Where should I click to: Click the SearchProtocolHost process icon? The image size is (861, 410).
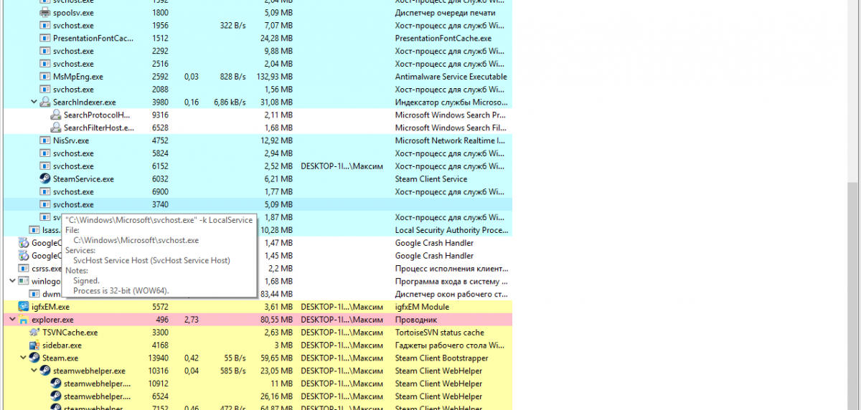pyautogui.click(x=56, y=115)
